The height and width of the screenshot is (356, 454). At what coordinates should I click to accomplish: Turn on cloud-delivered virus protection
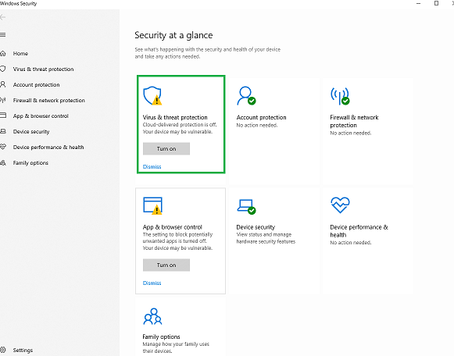click(166, 148)
